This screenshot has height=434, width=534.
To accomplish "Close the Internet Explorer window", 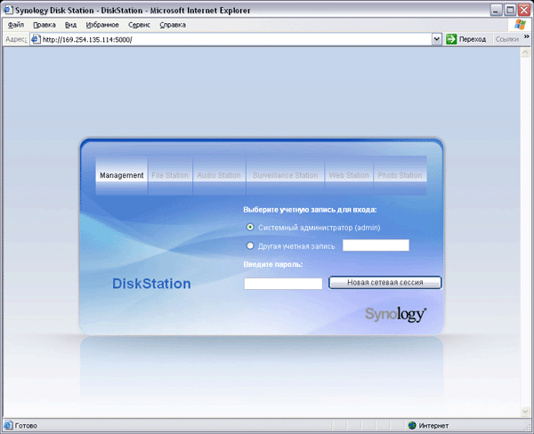I will point(524,10).
